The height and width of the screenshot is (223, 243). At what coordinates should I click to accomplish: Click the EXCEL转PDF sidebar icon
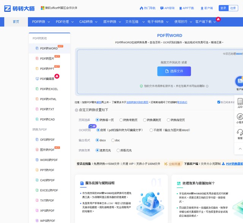(37, 190)
